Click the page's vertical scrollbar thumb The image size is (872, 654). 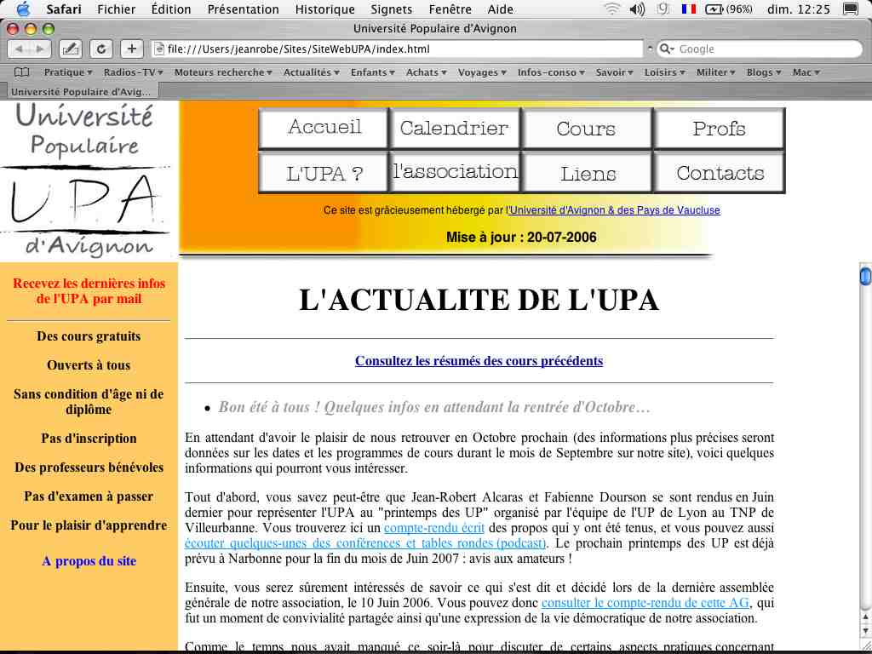(x=865, y=276)
